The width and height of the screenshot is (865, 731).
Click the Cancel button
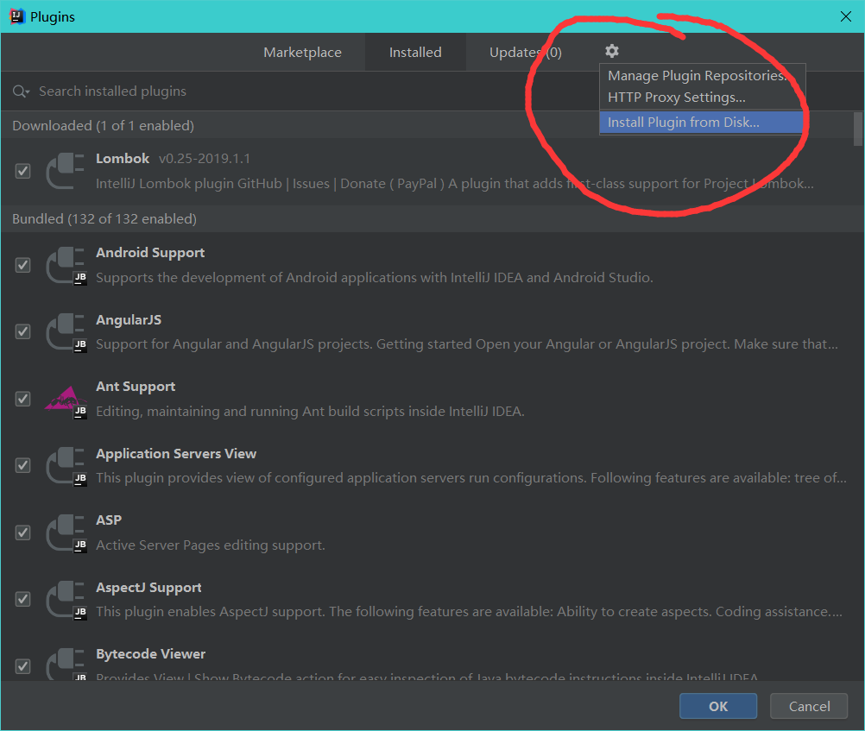click(x=809, y=706)
